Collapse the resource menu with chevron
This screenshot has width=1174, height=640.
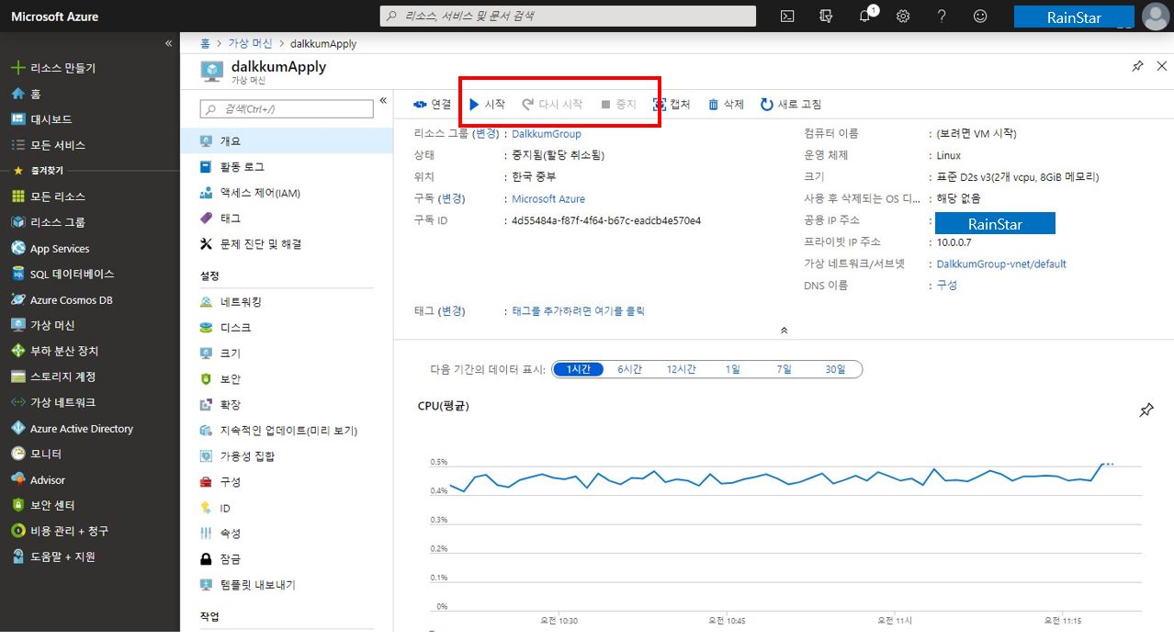pos(383,100)
